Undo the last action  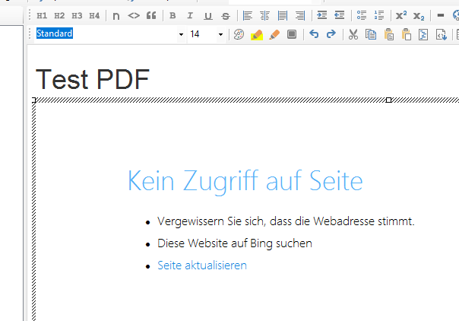point(314,34)
